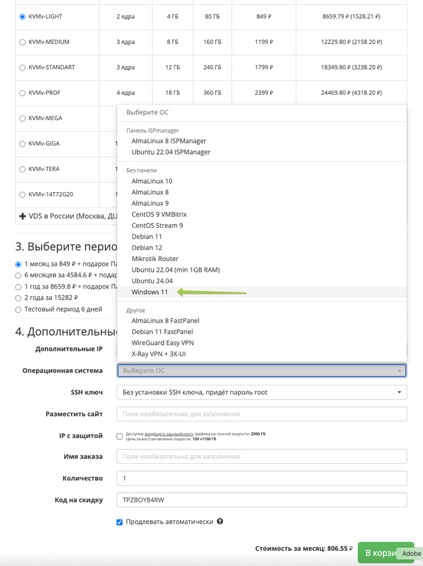Screen dimensions: 423x566
Task: Select the KVMv-MEDIUM plan radio button
Action: point(22,42)
